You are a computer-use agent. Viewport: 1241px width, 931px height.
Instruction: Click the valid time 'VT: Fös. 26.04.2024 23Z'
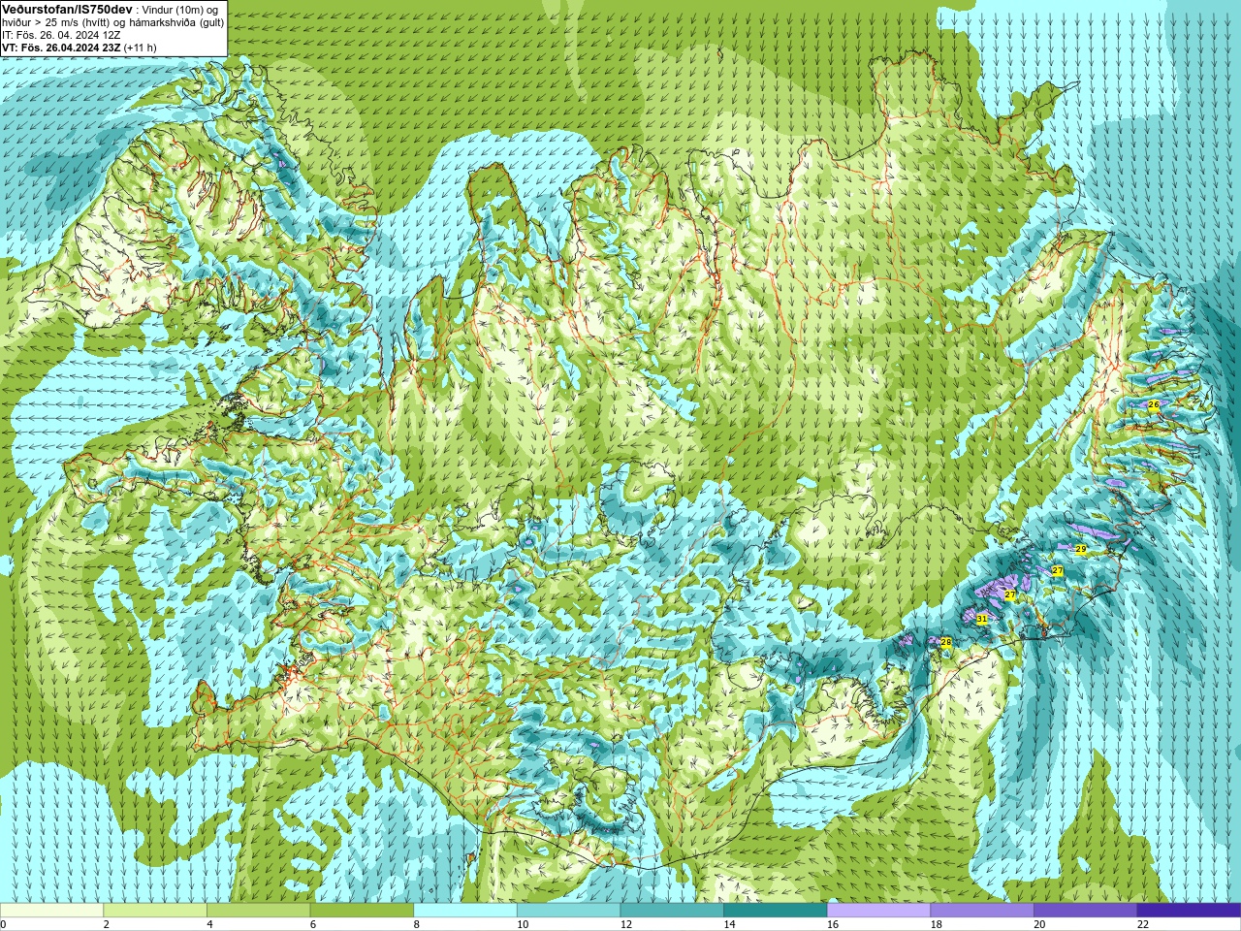[61, 48]
